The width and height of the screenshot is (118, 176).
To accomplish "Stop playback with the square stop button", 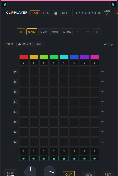I will [21, 32].
